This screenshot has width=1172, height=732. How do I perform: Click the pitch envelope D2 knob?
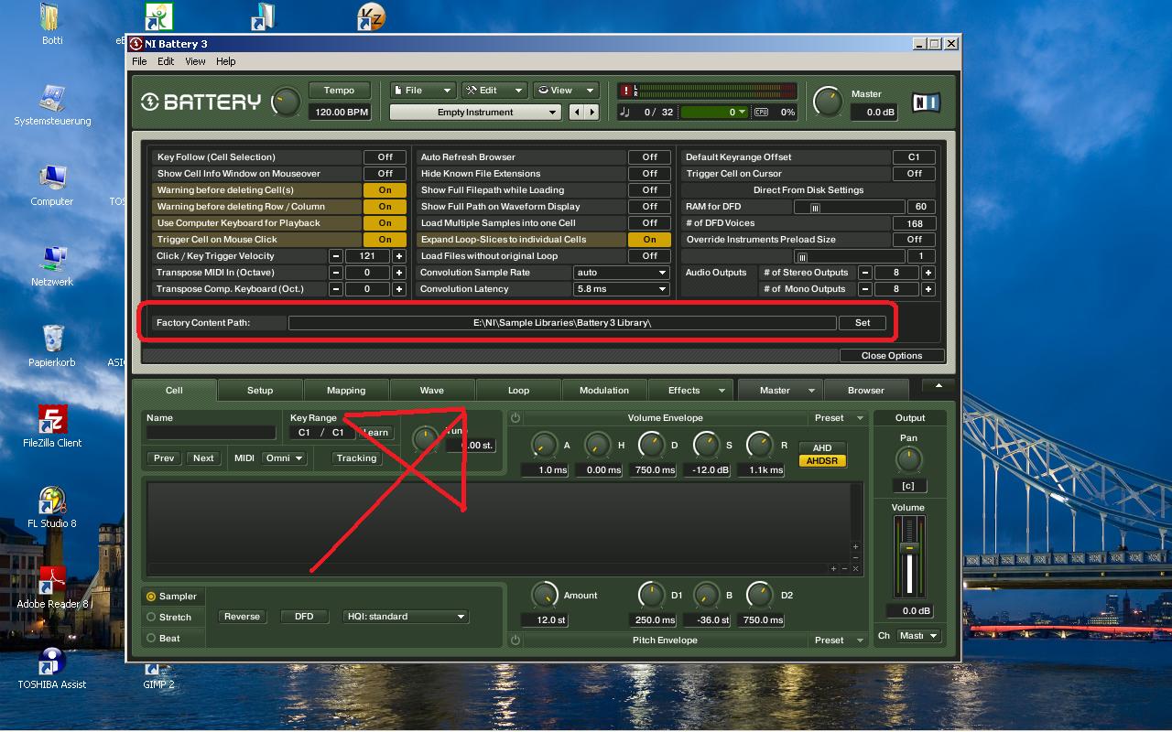[x=760, y=595]
